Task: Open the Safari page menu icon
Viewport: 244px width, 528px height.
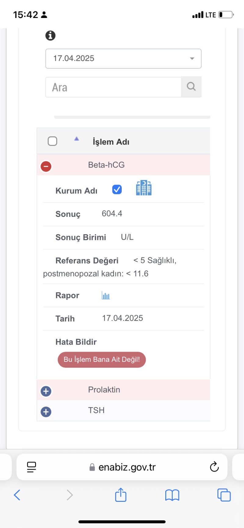Action: [x=31, y=467]
